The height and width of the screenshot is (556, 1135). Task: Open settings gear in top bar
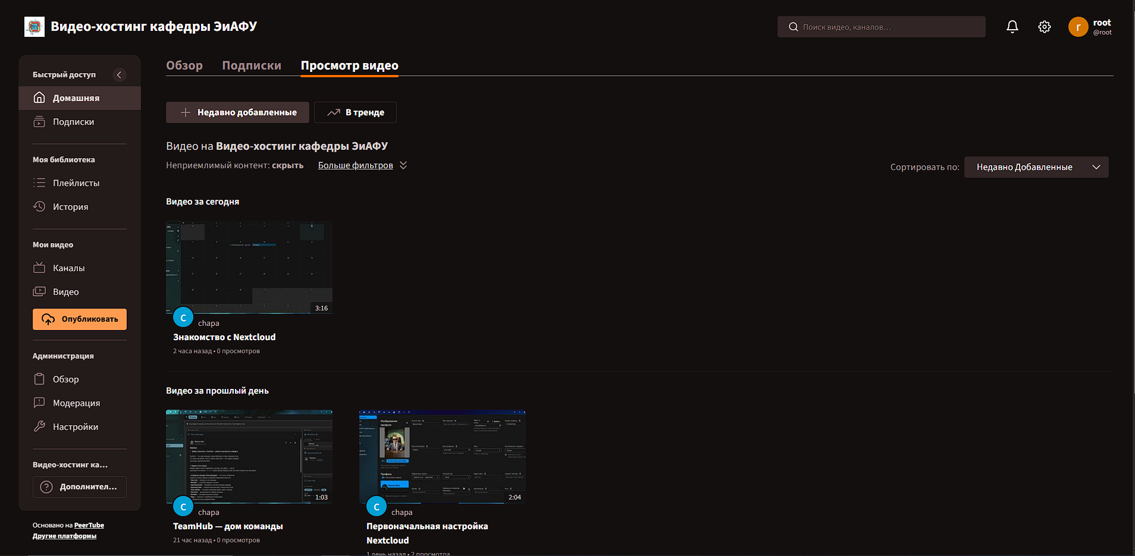[x=1045, y=27]
